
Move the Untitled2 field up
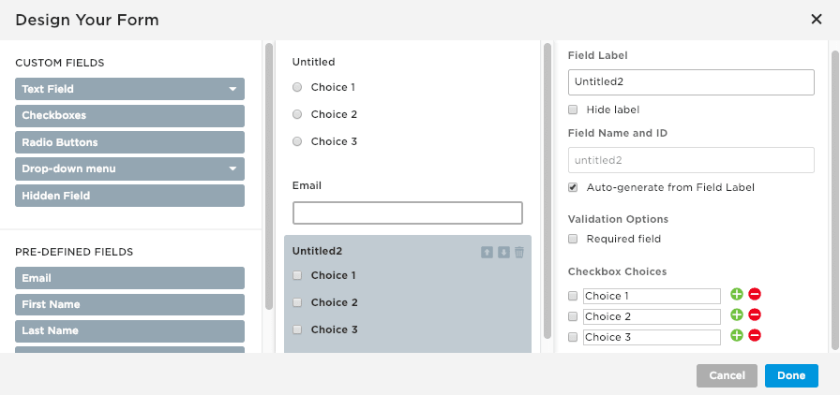[x=487, y=252]
